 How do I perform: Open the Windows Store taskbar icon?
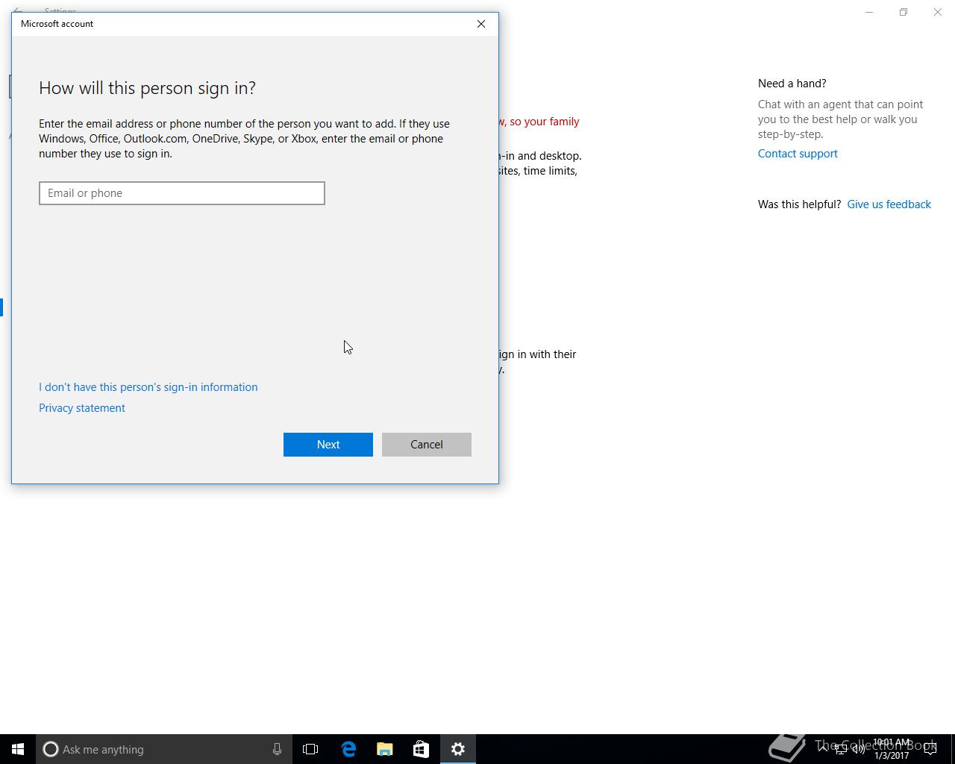421,749
